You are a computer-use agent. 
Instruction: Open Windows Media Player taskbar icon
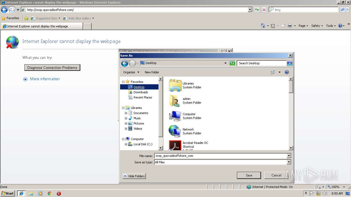pyautogui.click(x=40, y=193)
